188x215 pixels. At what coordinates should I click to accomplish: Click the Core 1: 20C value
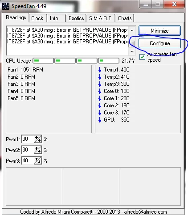[x=117, y=98]
